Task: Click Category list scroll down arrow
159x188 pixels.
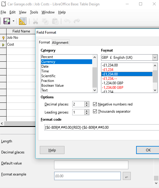Action: 95,90
